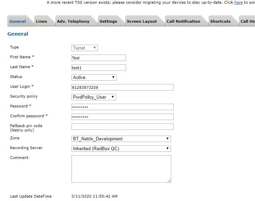Image resolution: width=255 pixels, height=201 pixels.
Task: Grab the Comment box resize handle
Action: (169, 181)
